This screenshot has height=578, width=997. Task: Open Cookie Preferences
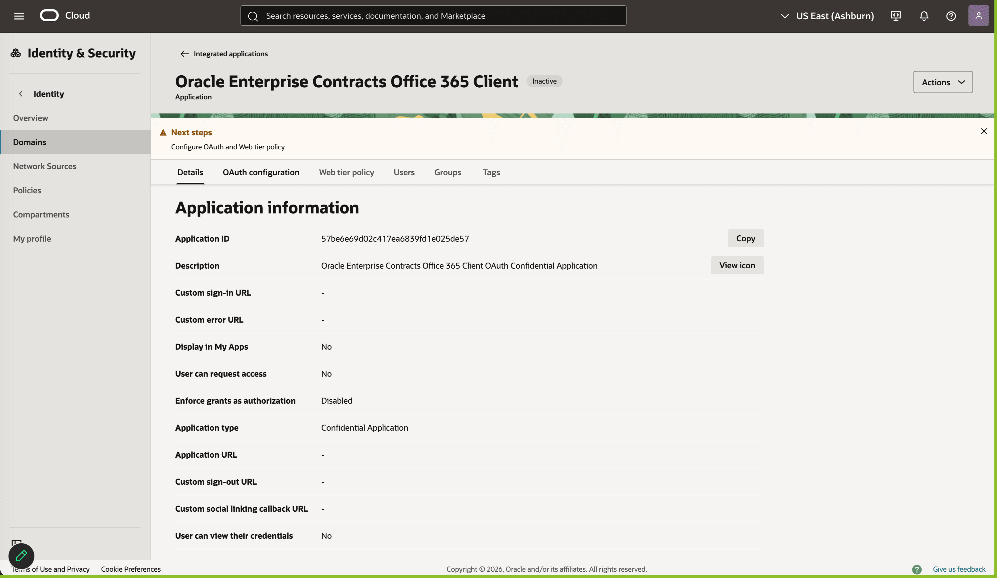coord(131,569)
